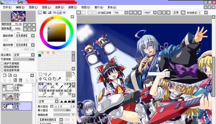Open 画纸质感 paper texture dropdown
Screen dimensions: 216x124
[33, 36]
